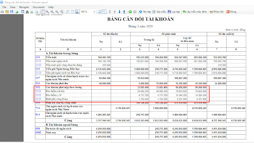Click the Sửa mẫu button
This screenshot has width=254, height=143.
click(159, 12)
